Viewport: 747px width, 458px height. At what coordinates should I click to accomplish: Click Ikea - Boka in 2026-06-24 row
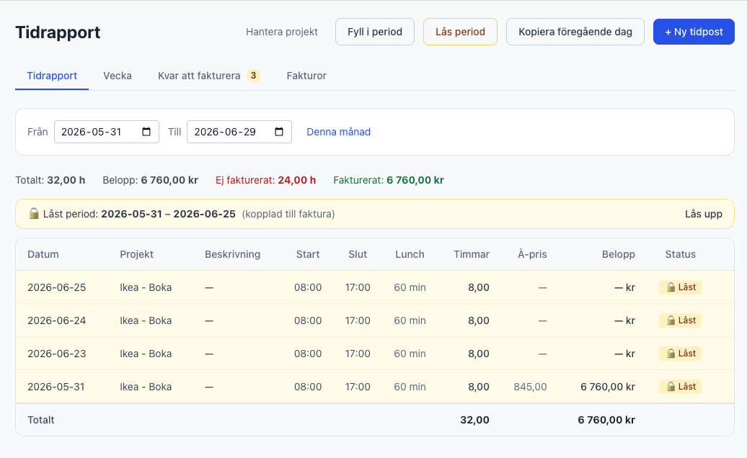pos(146,320)
